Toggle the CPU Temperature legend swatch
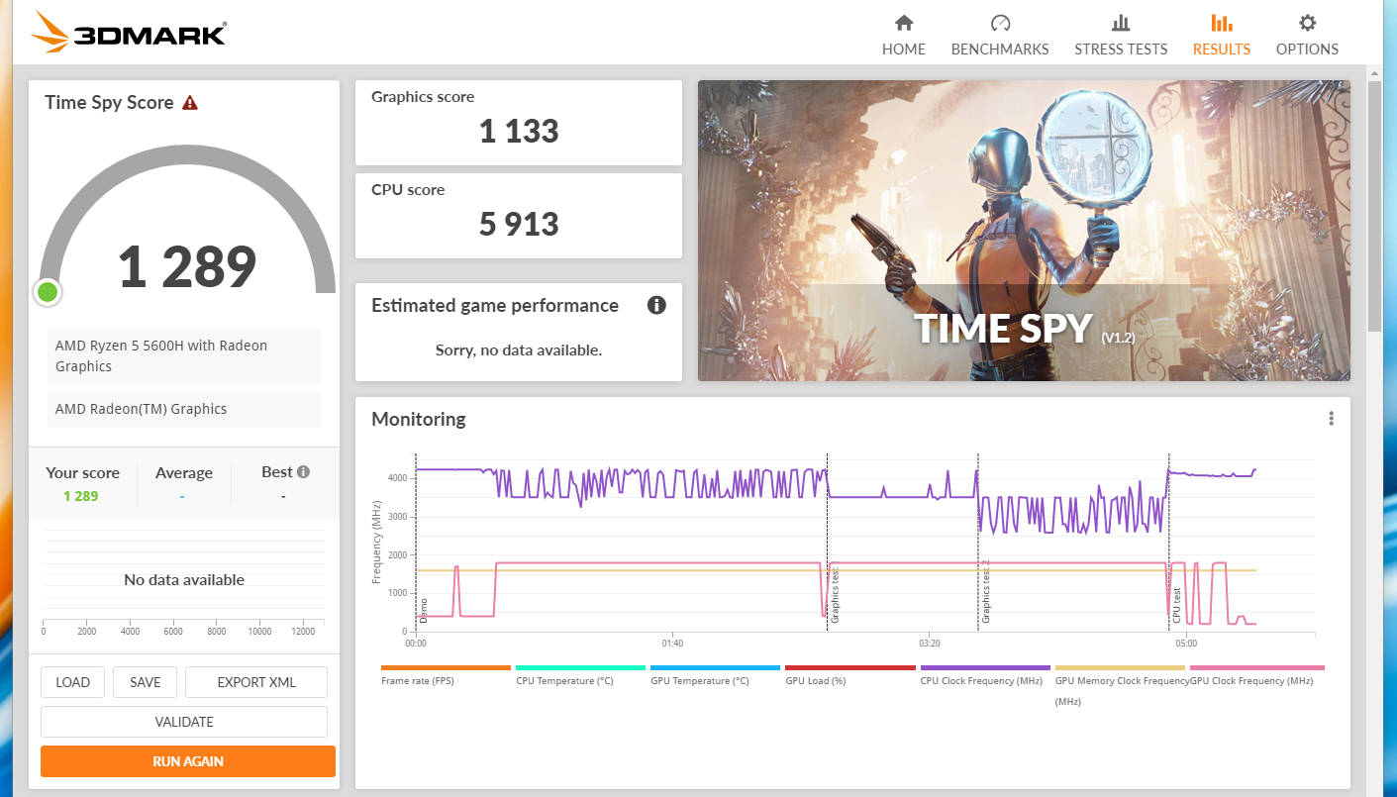The image size is (1397, 797). tap(580, 668)
